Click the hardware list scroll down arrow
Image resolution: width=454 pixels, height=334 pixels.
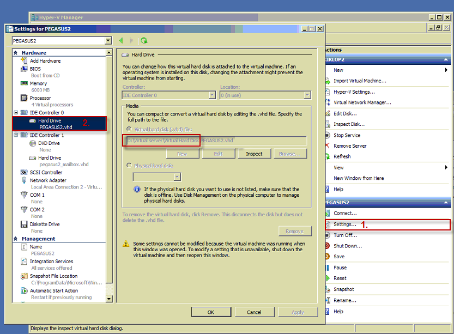pyautogui.click(x=109, y=299)
